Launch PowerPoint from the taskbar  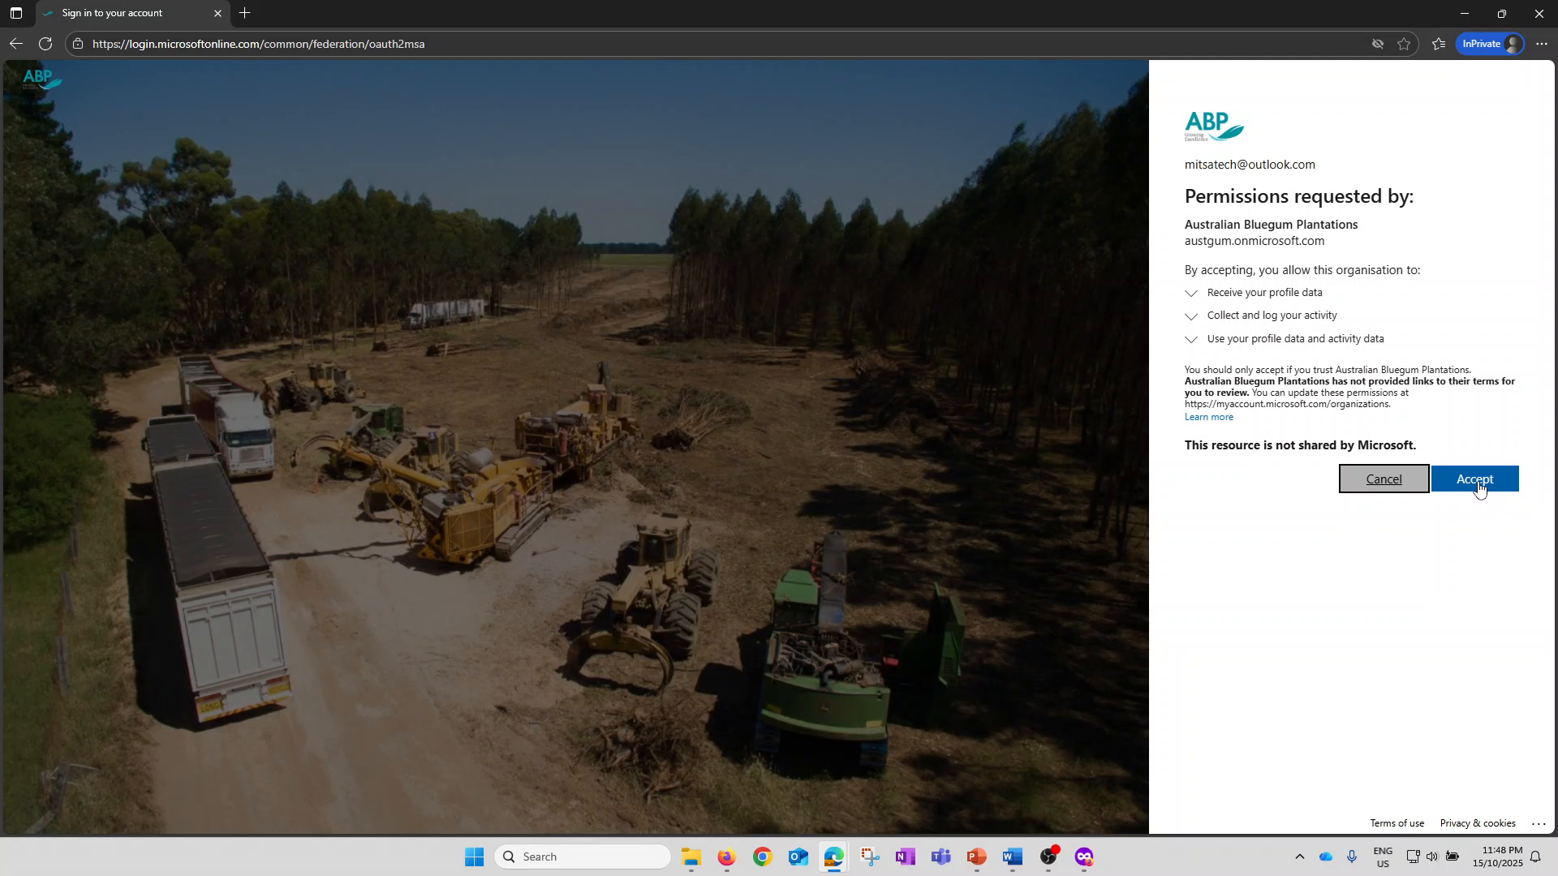coord(976,857)
